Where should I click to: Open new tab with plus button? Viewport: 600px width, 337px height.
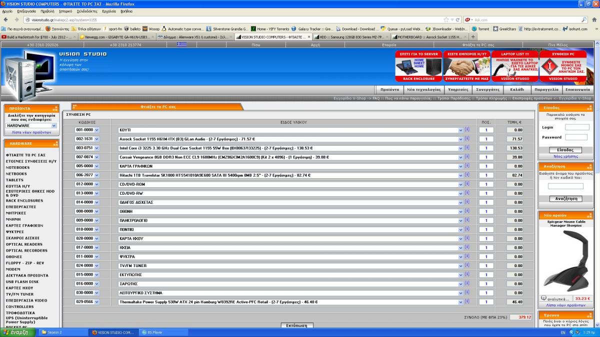[x=473, y=36]
